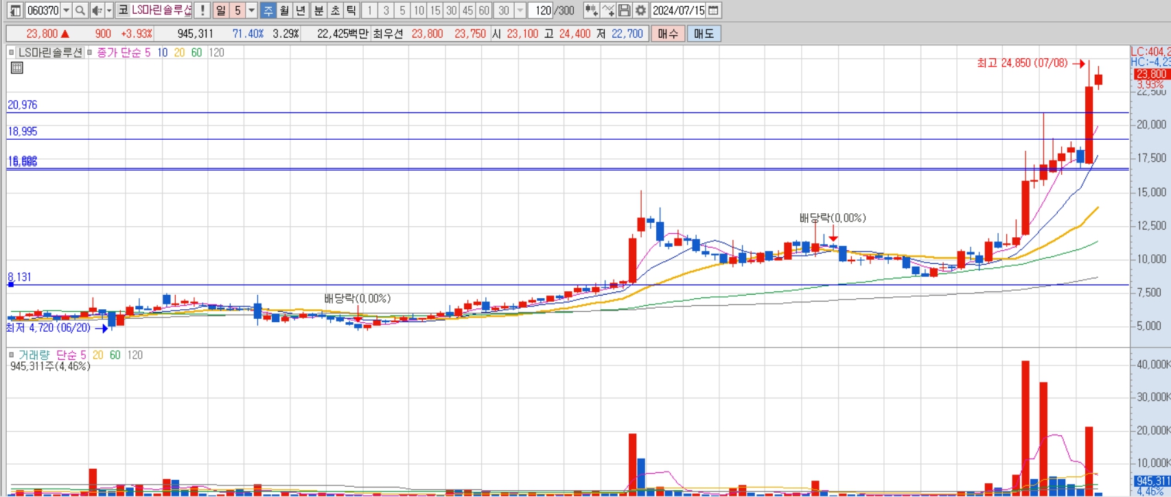Viewport: 1171px width, 497px height.
Task: Click the price MA 120 legend
Action: click(x=216, y=52)
